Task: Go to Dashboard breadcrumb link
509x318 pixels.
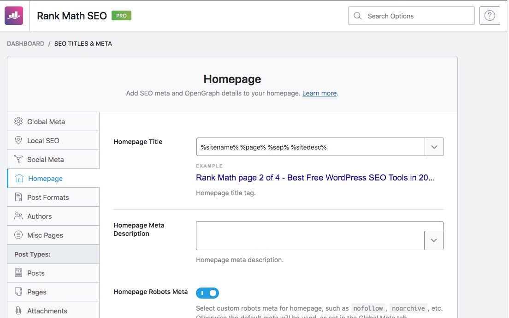Action: (x=26, y=43)
